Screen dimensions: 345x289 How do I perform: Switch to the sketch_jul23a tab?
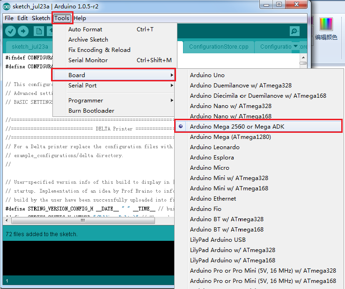tap(29, 47)
